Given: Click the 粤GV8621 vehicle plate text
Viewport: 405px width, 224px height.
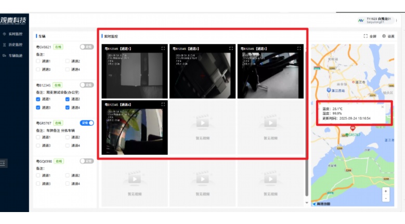Looking at the screenshot, I should click(44, 47).
